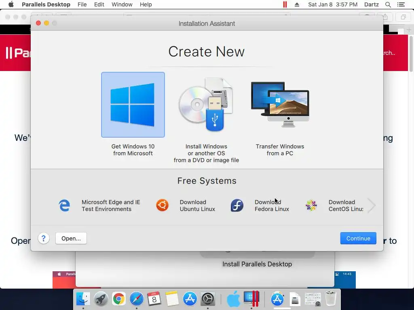Open the Help menu
This screenshot has height=310, width=414.
pyautogui.click(x=146, y=4)
